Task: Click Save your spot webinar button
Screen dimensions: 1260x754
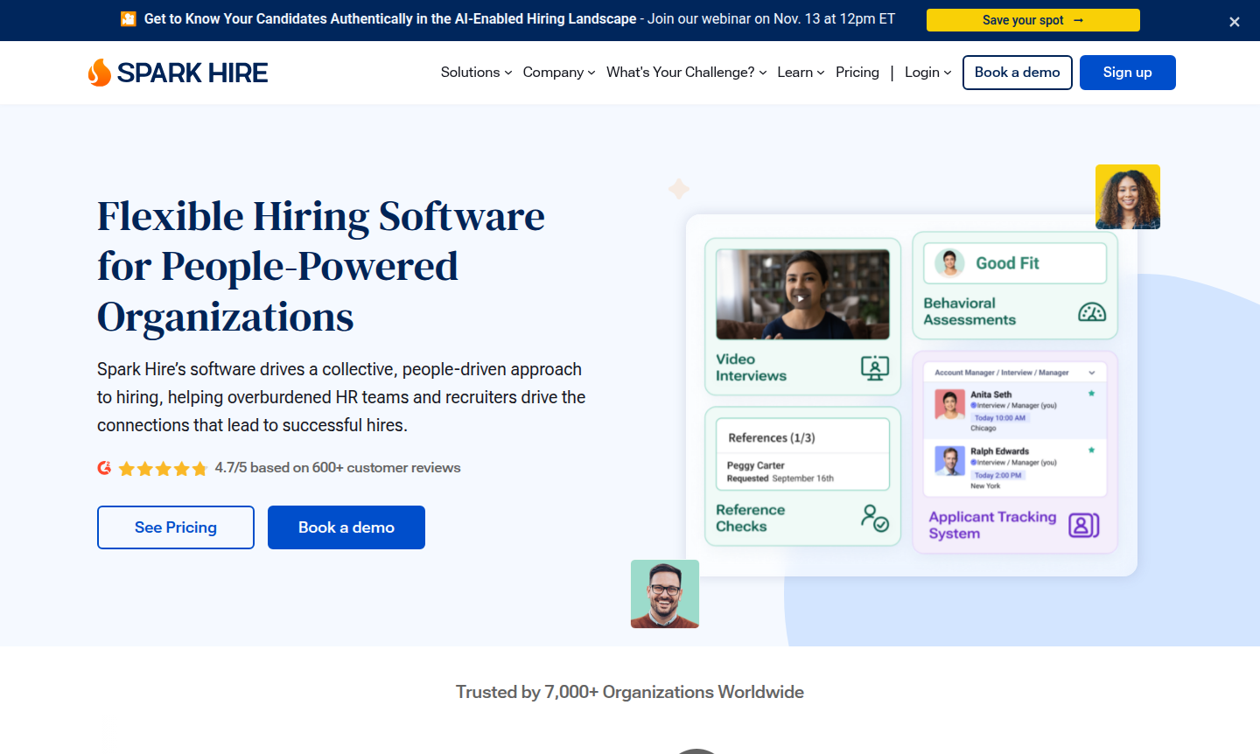Action: point(1032,20)
